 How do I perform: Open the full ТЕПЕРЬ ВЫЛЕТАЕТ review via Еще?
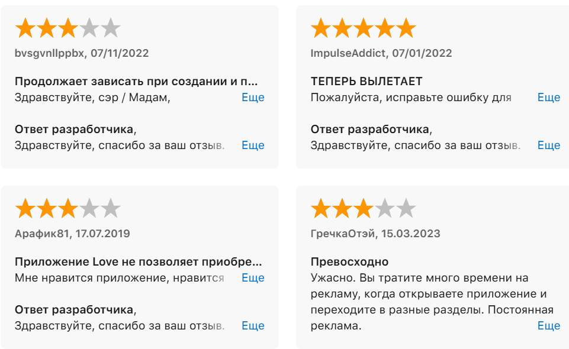click(x=548, y=98)
